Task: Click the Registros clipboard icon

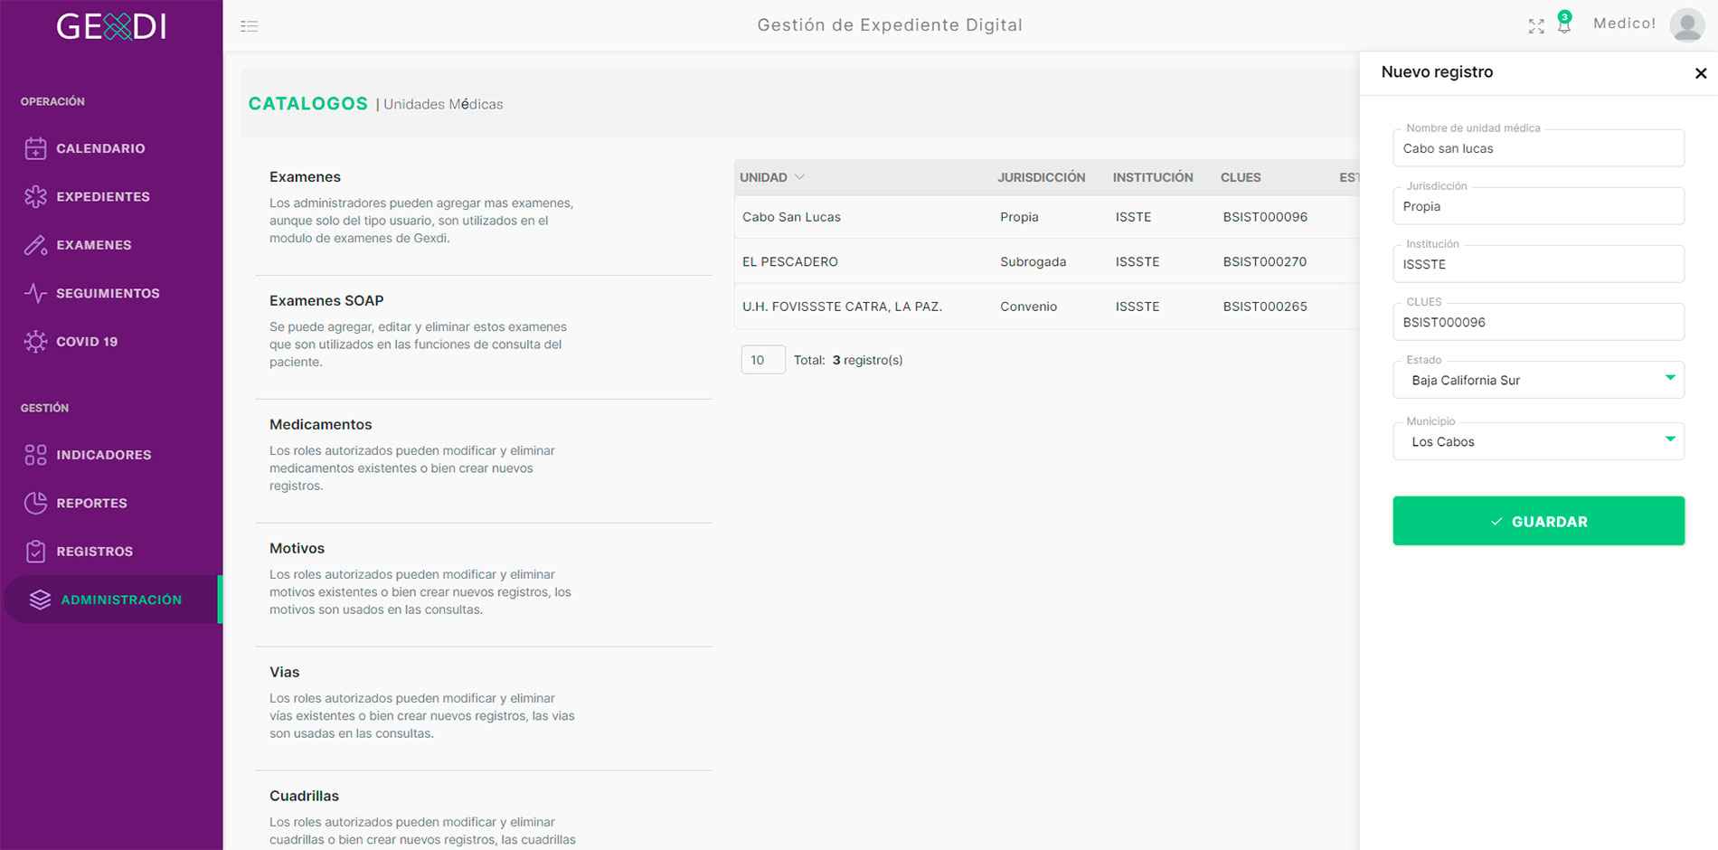Action: (x=35, y=552)
